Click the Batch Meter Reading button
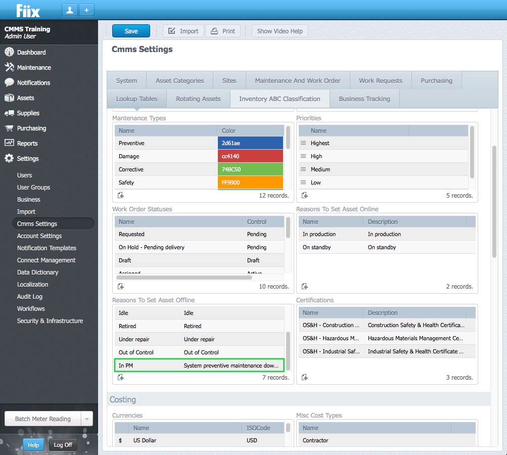Image resolution: width=507 pixels, height=455 pixels. pyautogui.click(x=42, y=419)
